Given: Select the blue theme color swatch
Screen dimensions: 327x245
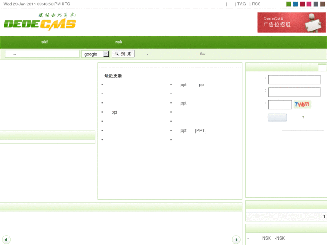Looking at the screenshot, I should click(x=296, y=4).
